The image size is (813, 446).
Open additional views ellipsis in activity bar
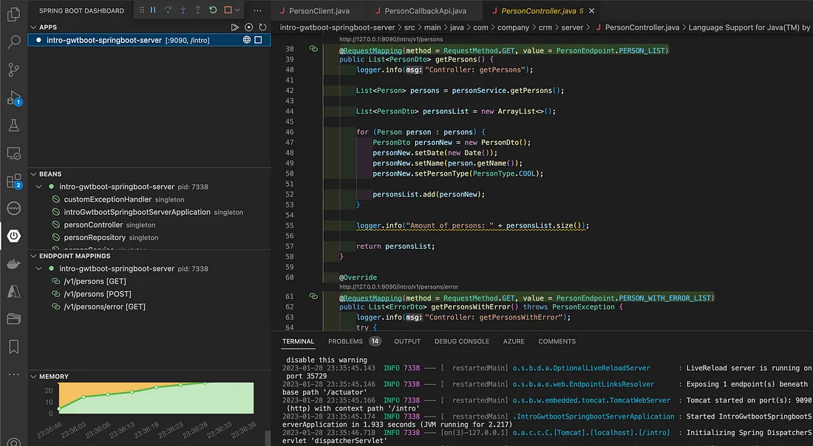(x=14, y=374)
